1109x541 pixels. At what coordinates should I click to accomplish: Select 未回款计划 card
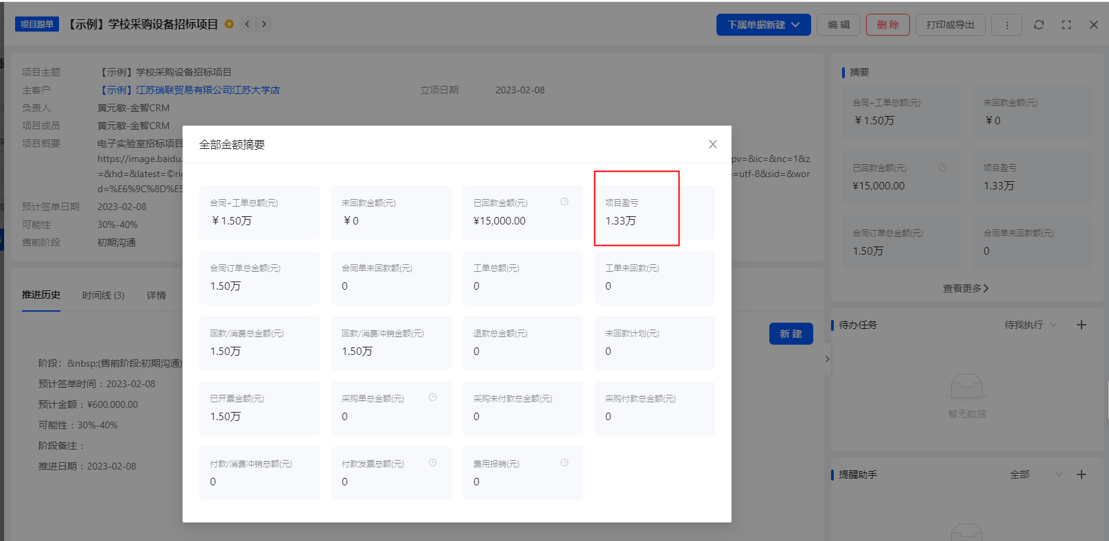pyautogui.click(x=655, y=343)
